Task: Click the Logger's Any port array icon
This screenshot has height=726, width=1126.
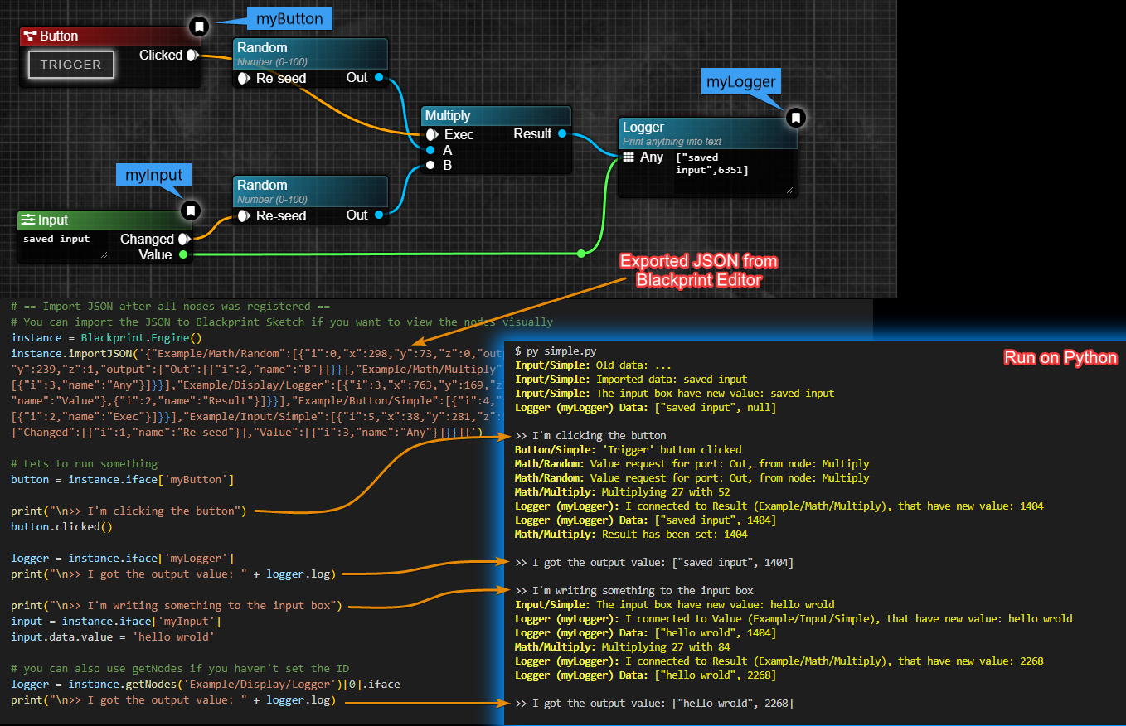Action: pyautogui.click(x=629, y=157)
